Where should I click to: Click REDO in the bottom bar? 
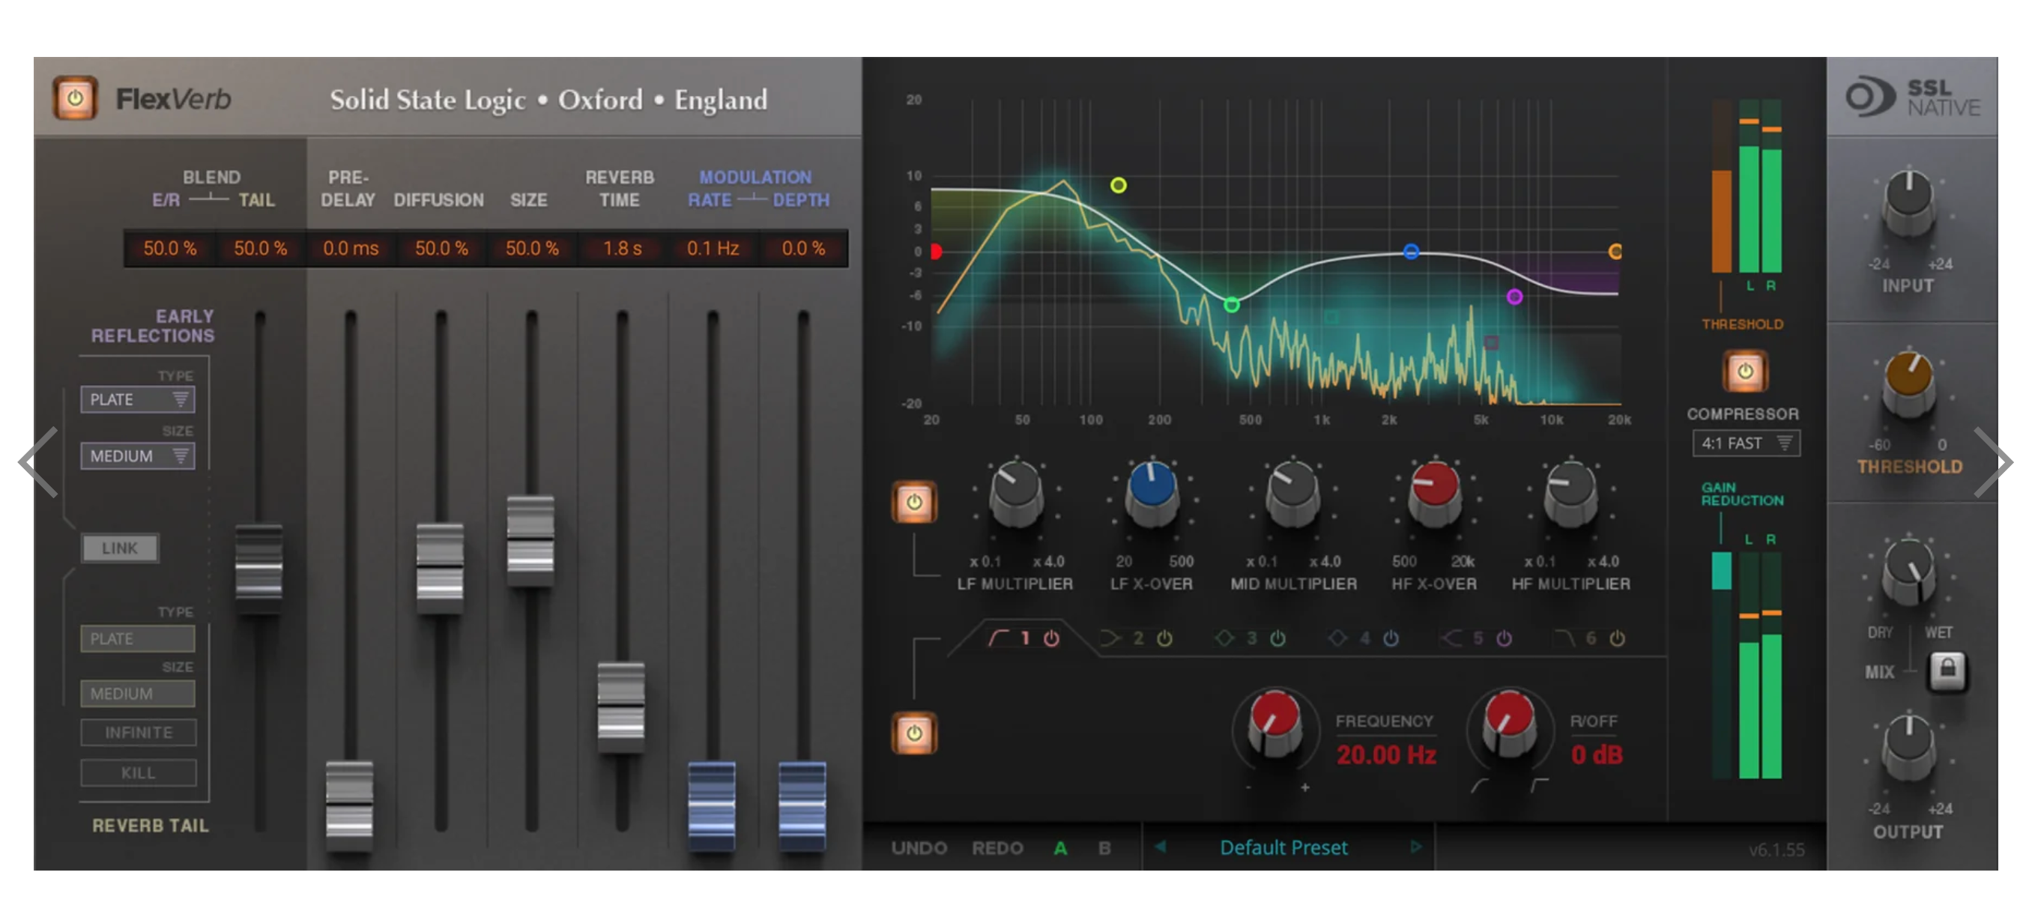click(997, 849)
